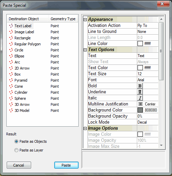Select the 2D Arrow destination object
172x176 pixels.
22,68
